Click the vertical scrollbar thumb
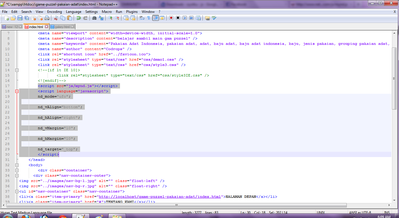399x218 pixels. point(395,78)
